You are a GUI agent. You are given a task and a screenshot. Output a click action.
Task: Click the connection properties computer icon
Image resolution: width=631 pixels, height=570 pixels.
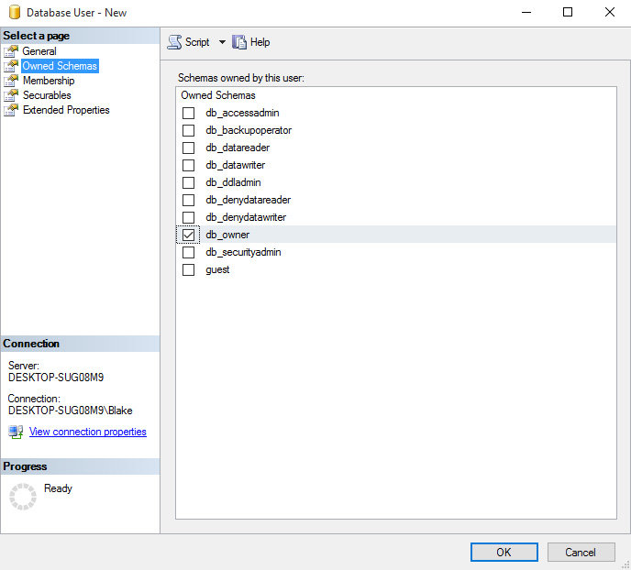(x=16, y=432)
